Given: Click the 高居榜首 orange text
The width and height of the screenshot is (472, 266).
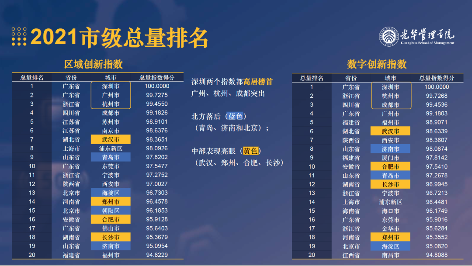Looking at the screenshot, I should (x=258, y=82).
